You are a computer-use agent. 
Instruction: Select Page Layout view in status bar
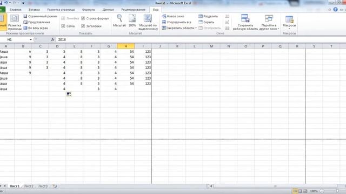[x=301, y=191]
